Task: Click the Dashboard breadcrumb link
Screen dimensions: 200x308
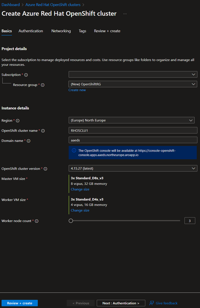Action: pyautogui.click(x=10, y=5)
